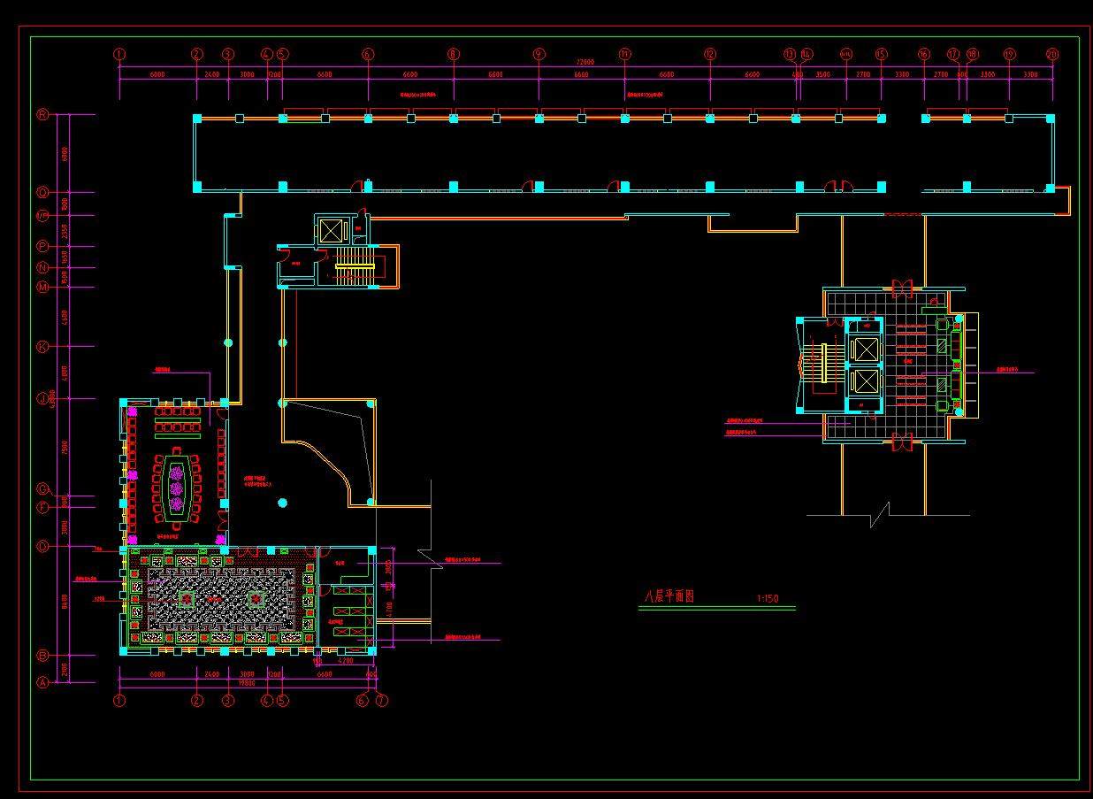Click the double door above right elevator lobby
Image resolution: width=1093 pixels, height=799 pixels.
pos(902,288)
